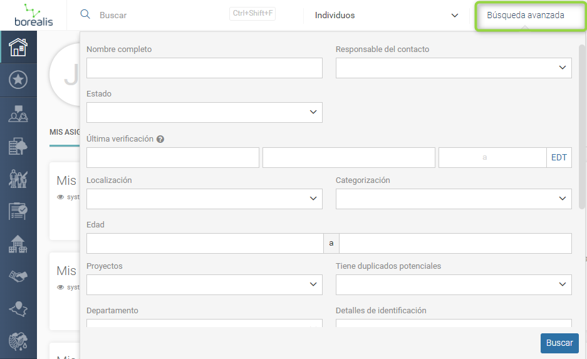
Task: Open the building and tree sidebar icon
Action: 18,147
